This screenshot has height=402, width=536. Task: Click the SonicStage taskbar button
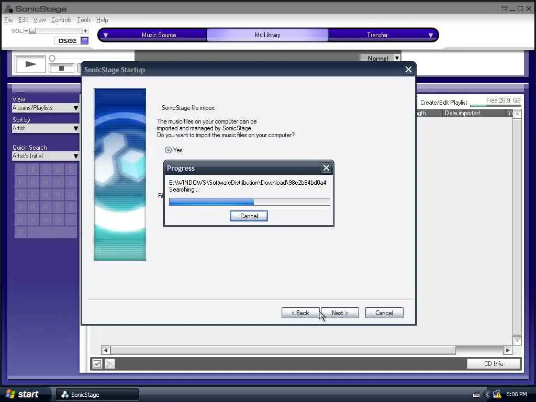coord(97,395)
